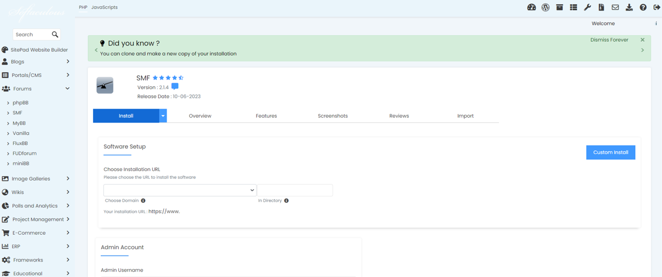Switch to the Screenshots tab
The image size is (662, 277).
(x=333, y=116)
